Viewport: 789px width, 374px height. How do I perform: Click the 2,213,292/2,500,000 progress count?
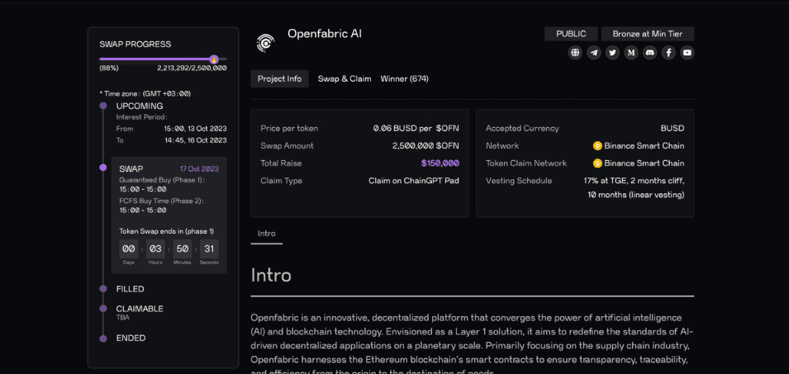(192, 69)
